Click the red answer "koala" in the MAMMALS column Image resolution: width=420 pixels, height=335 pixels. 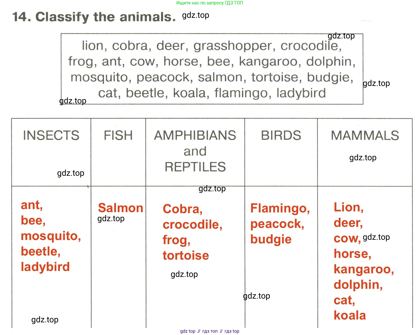pyautogui.click(x=350, y=315)
